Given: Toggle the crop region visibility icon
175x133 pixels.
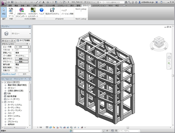Looking at the screenshot, I should pyautogui.click(x=68, y=127).
